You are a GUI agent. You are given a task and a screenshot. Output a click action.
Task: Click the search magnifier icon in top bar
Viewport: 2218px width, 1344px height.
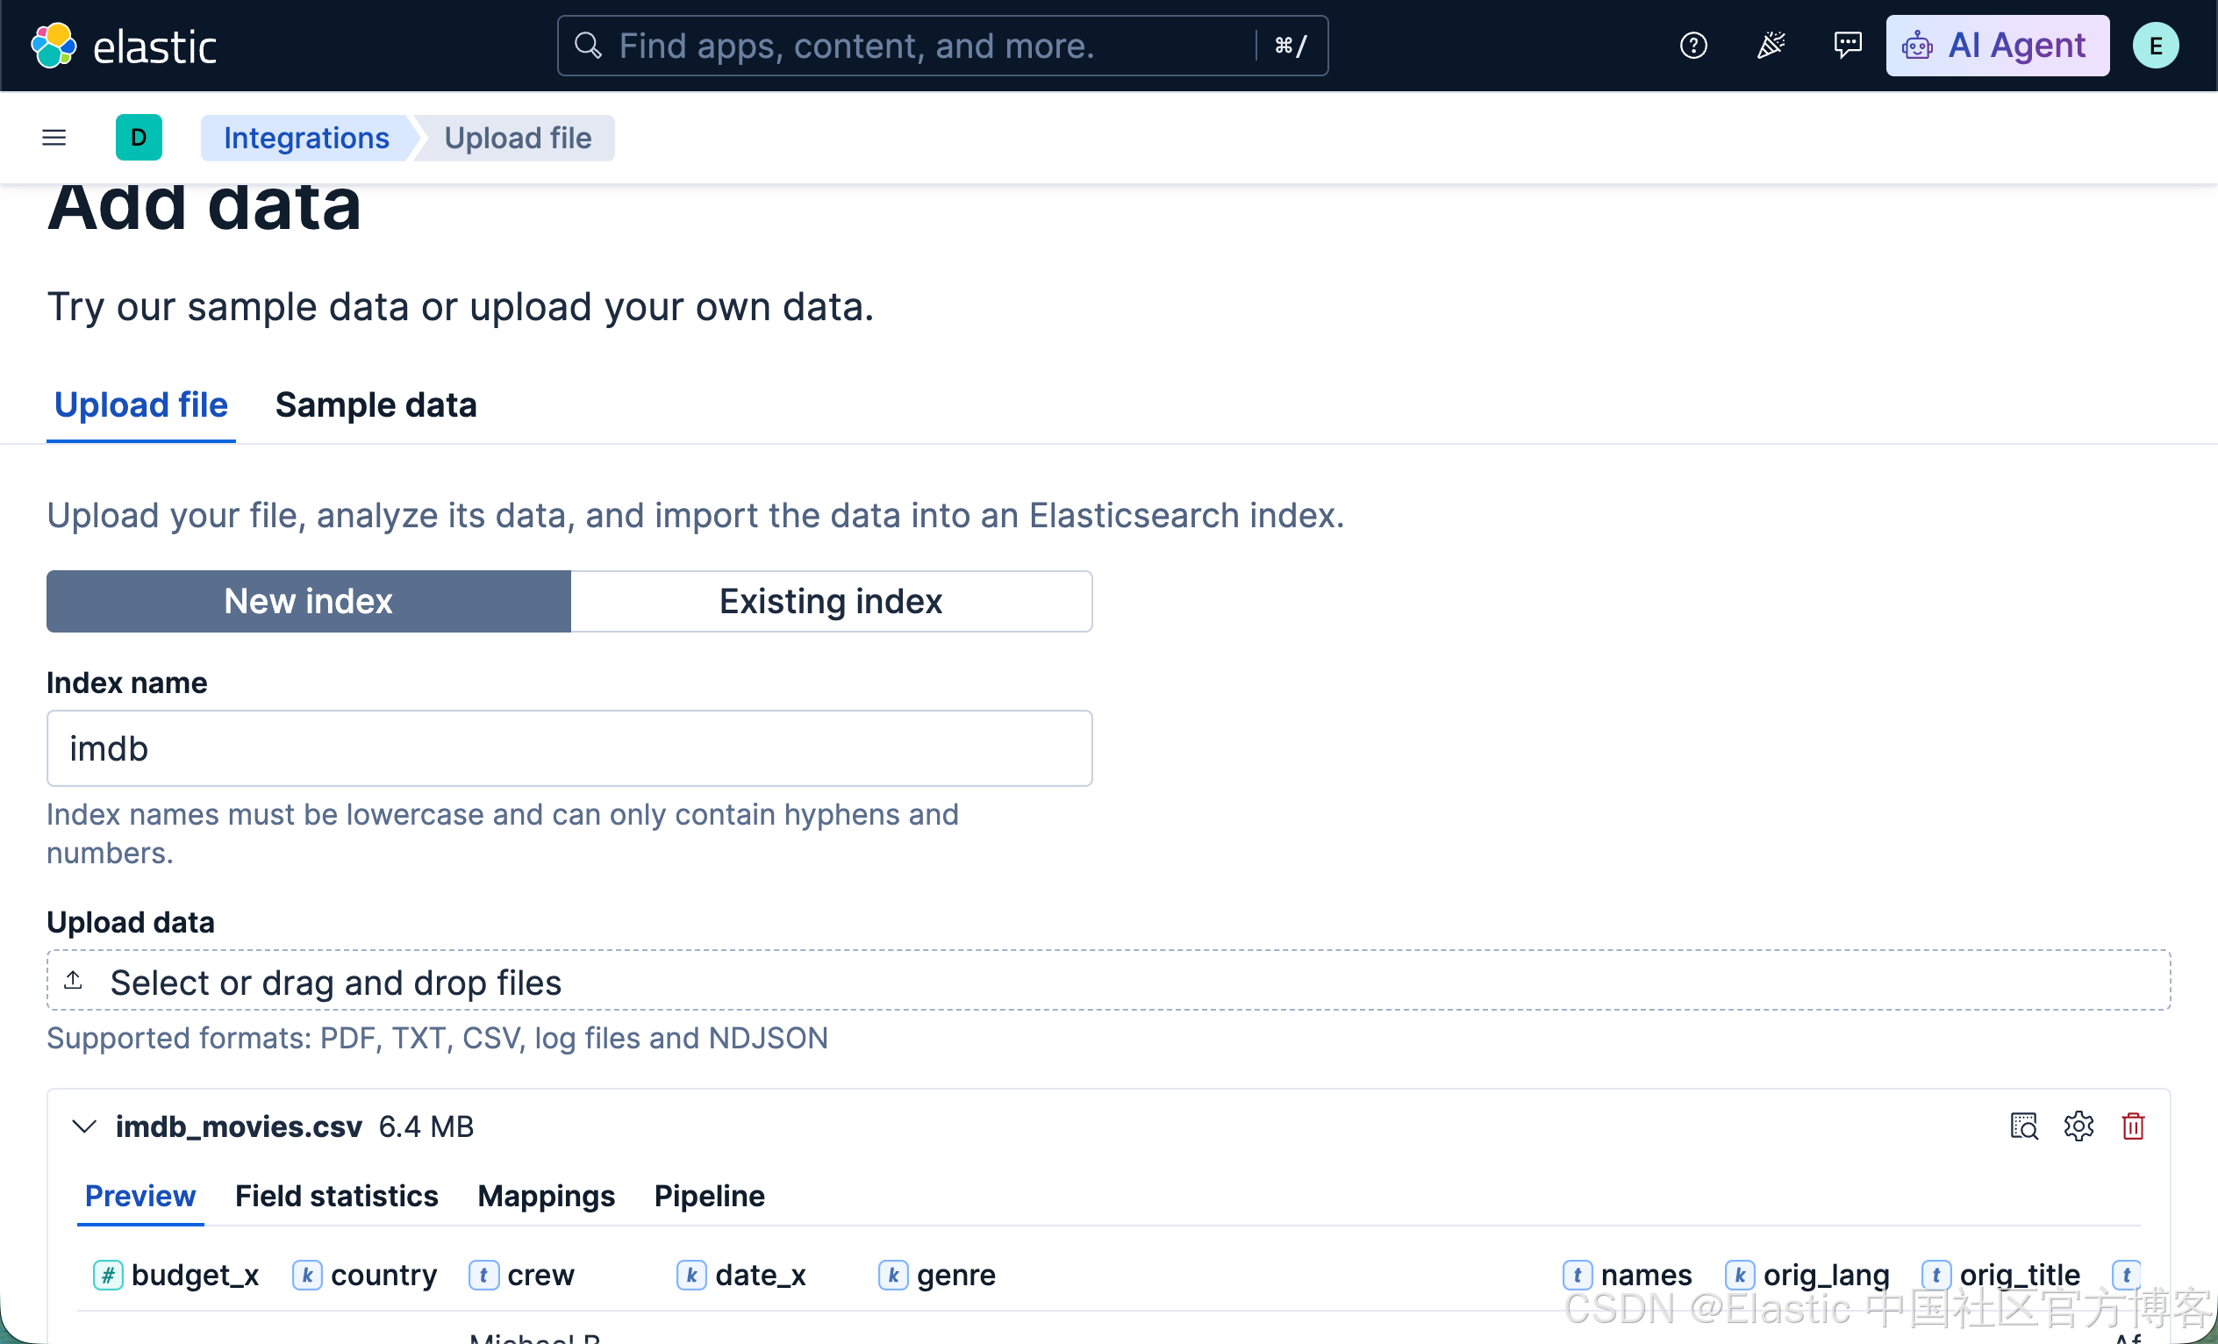coord(588,45)
